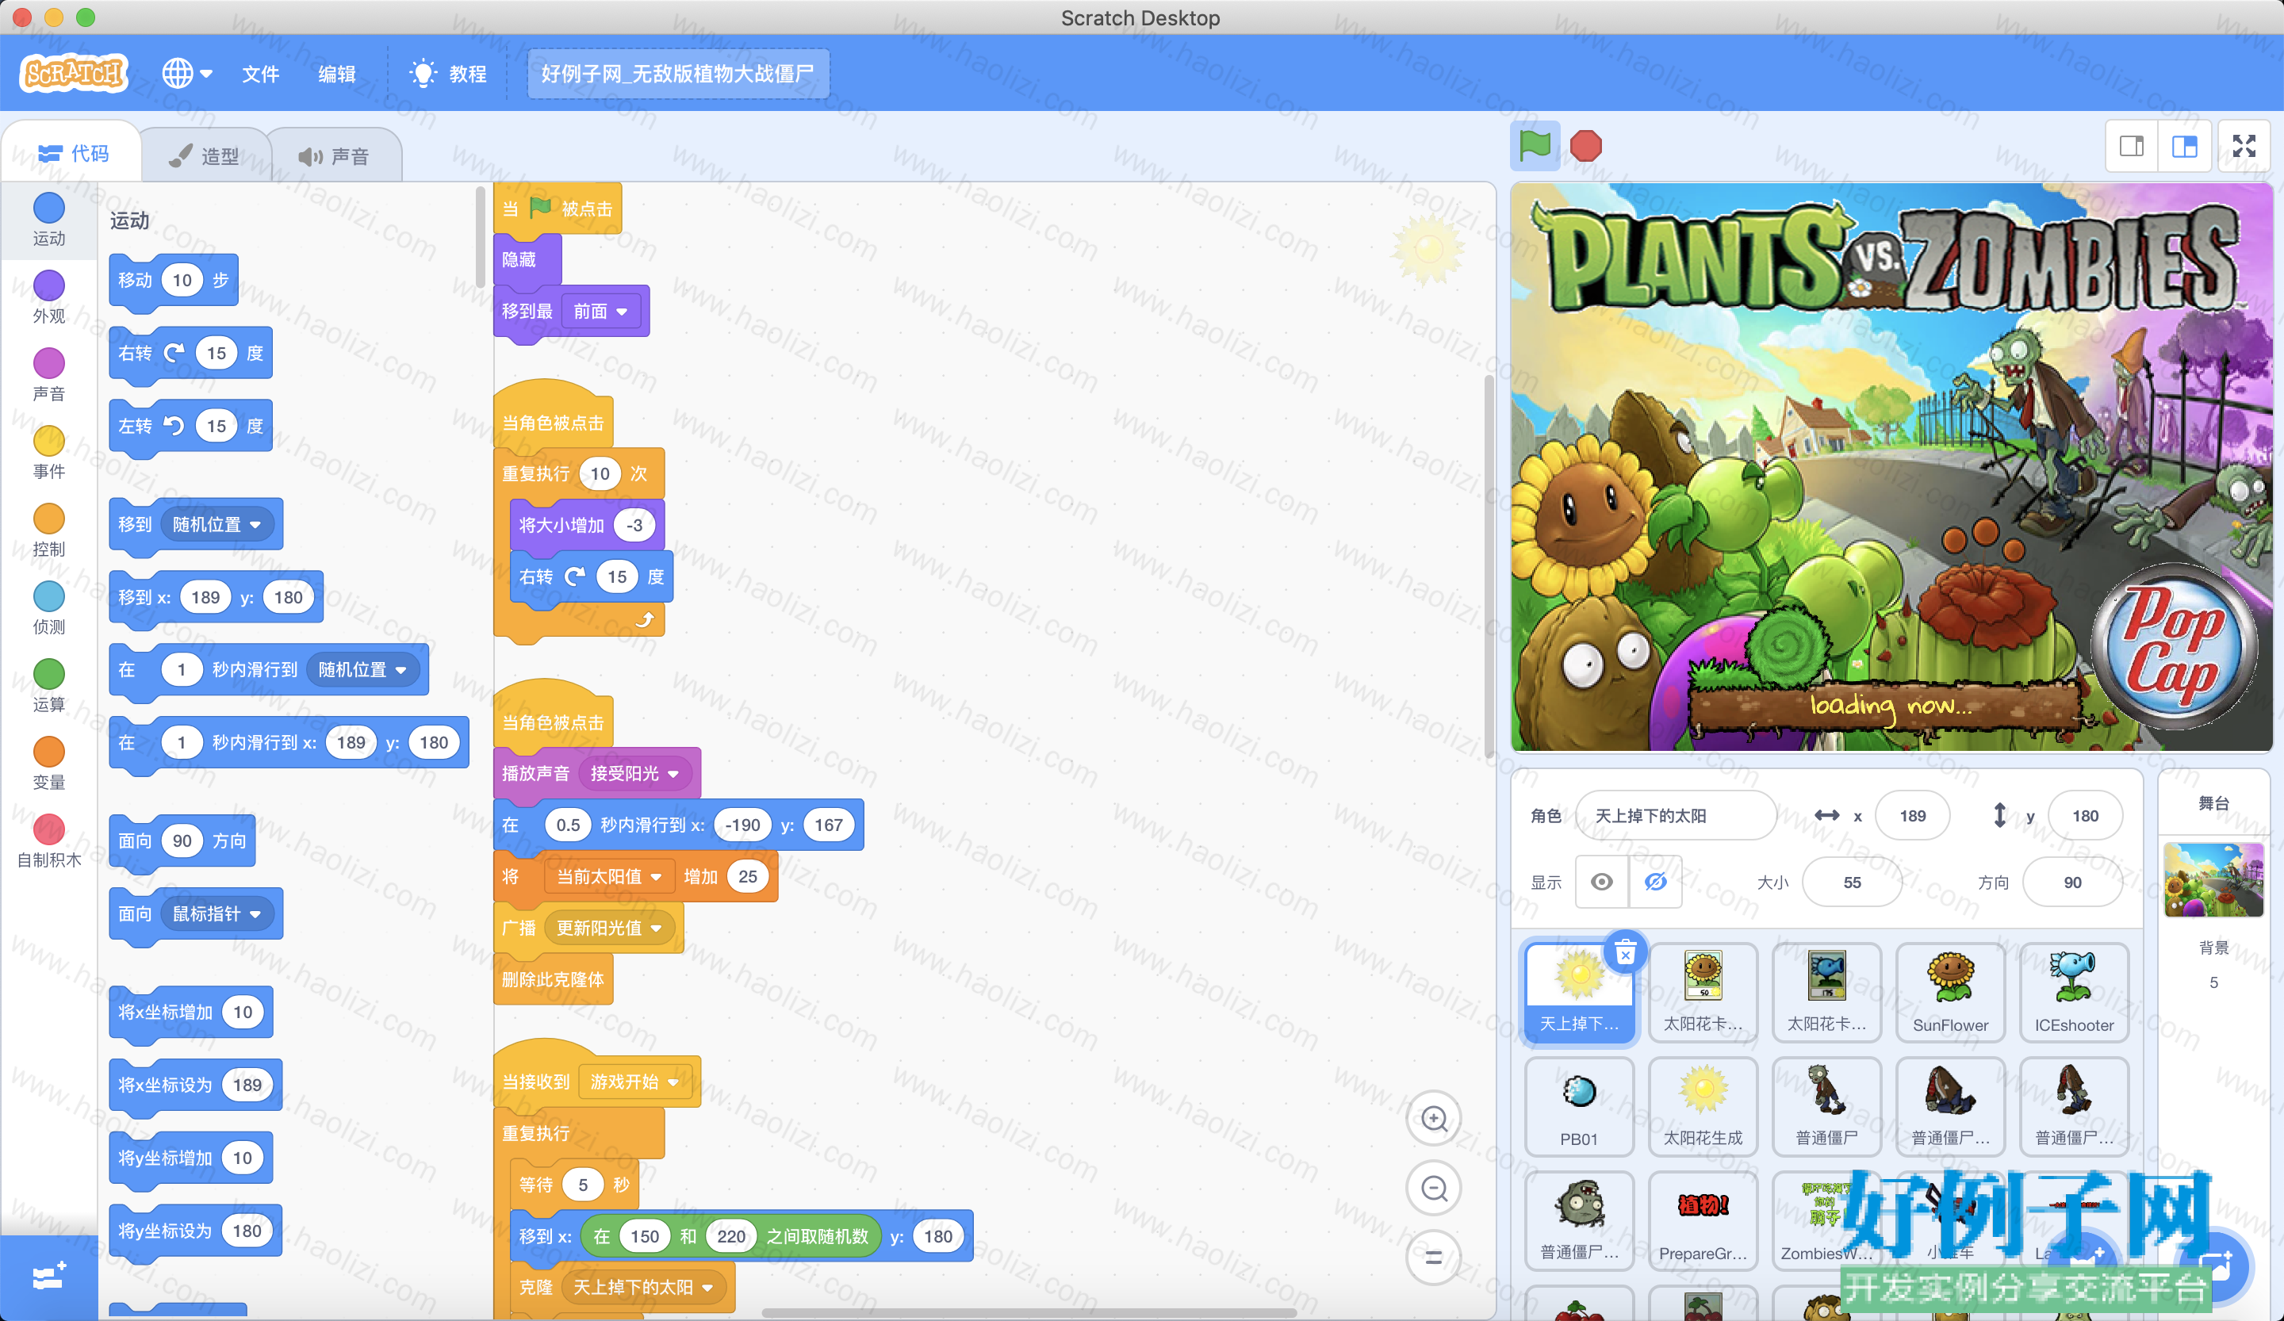Open 随机位置 dropdown in 移到 palette block
The image size is (2284, 1321).
coord(217,525)
